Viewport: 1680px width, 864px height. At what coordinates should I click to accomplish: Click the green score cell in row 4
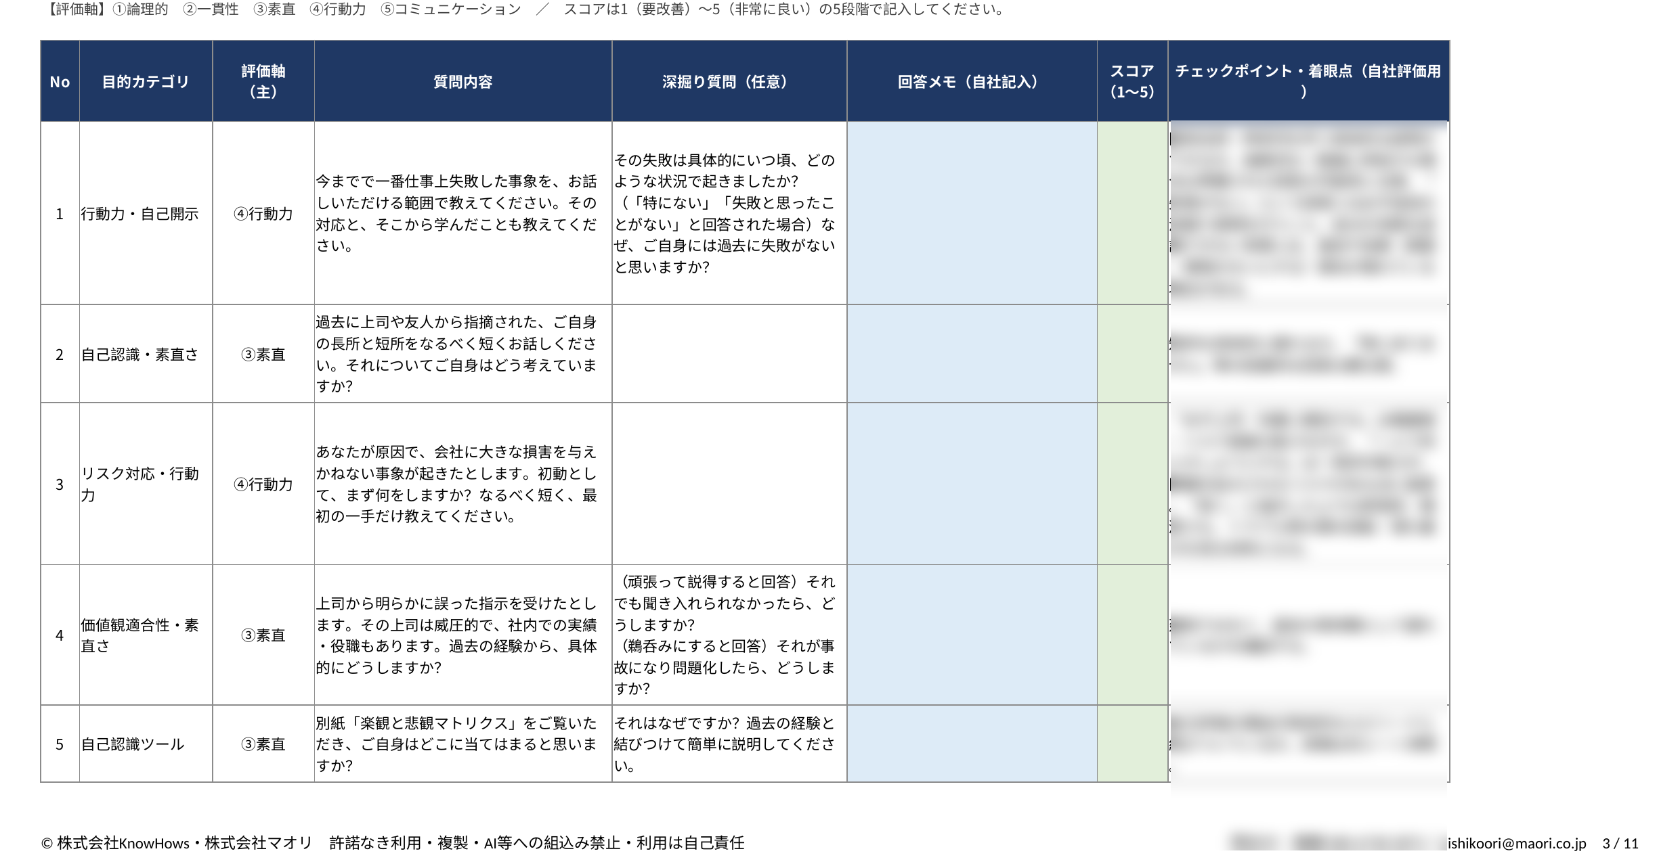click(x=1132, y=635)
